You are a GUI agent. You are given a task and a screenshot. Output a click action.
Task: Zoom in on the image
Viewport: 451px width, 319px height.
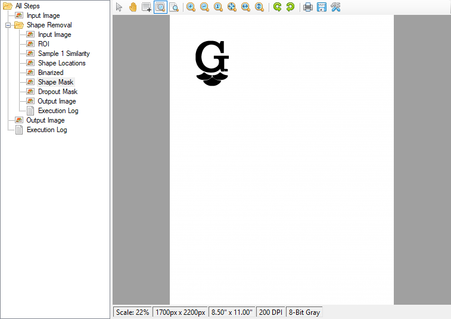pyautogui.click(x=191, y=7)
